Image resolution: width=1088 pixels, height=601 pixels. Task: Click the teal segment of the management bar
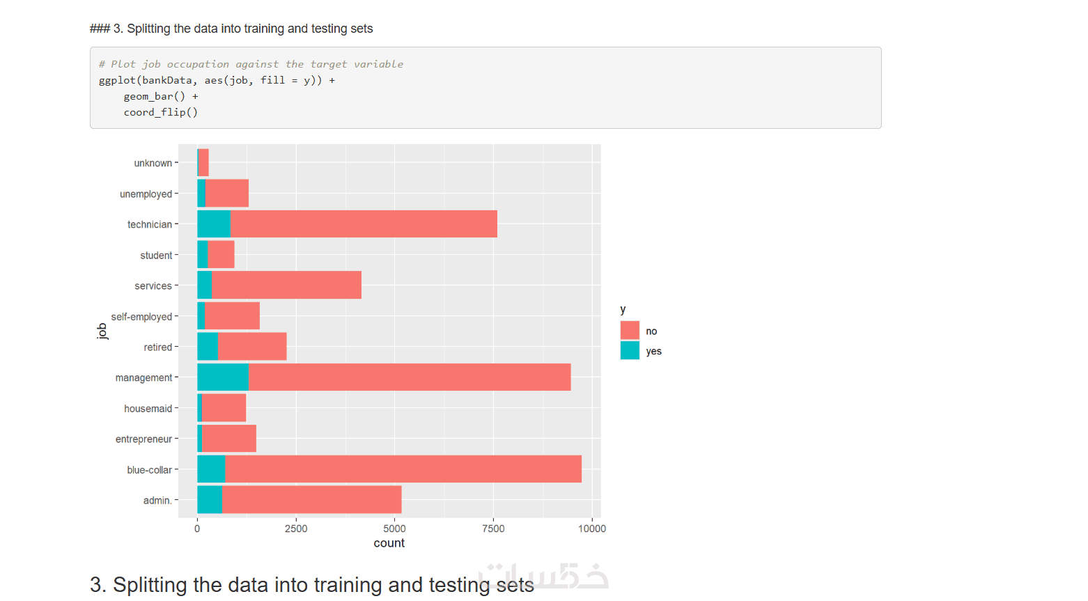(x=223, y=377)
